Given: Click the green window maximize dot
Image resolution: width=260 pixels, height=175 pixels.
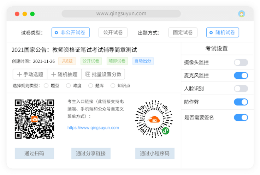Looking at the screenshot, I should 32,14.
